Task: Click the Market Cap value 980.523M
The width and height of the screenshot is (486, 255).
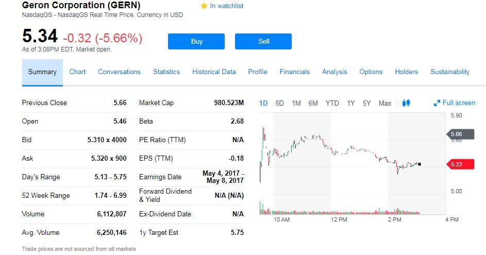Action: (229, 103)
